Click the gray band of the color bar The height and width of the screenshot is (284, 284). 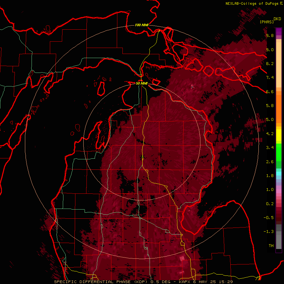pyautogui.click(x=279, y=237)
